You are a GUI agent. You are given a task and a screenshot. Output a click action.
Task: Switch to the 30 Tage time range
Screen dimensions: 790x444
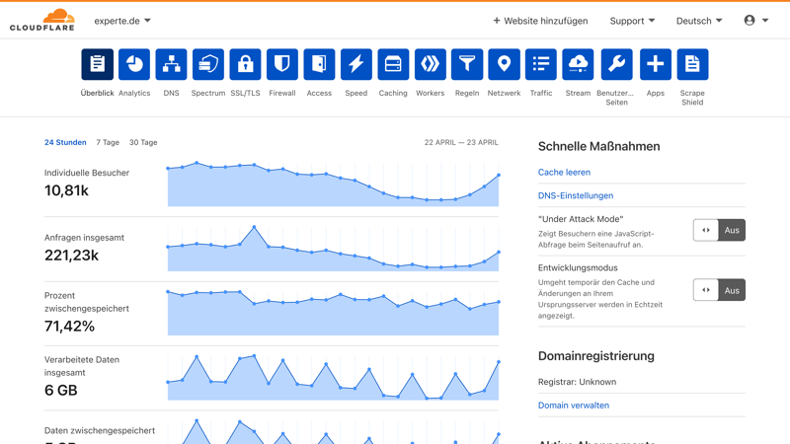point(143,142)
